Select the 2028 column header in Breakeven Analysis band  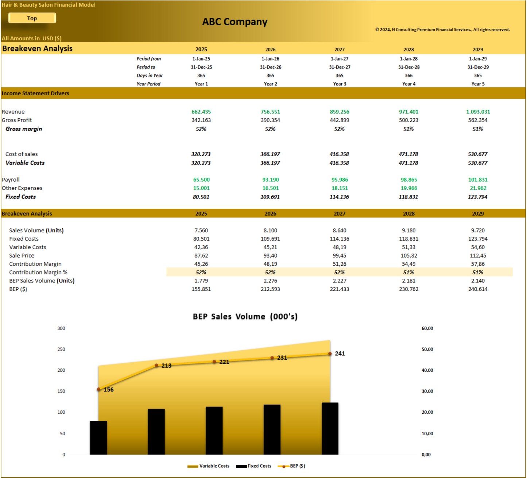coord(409,213)
